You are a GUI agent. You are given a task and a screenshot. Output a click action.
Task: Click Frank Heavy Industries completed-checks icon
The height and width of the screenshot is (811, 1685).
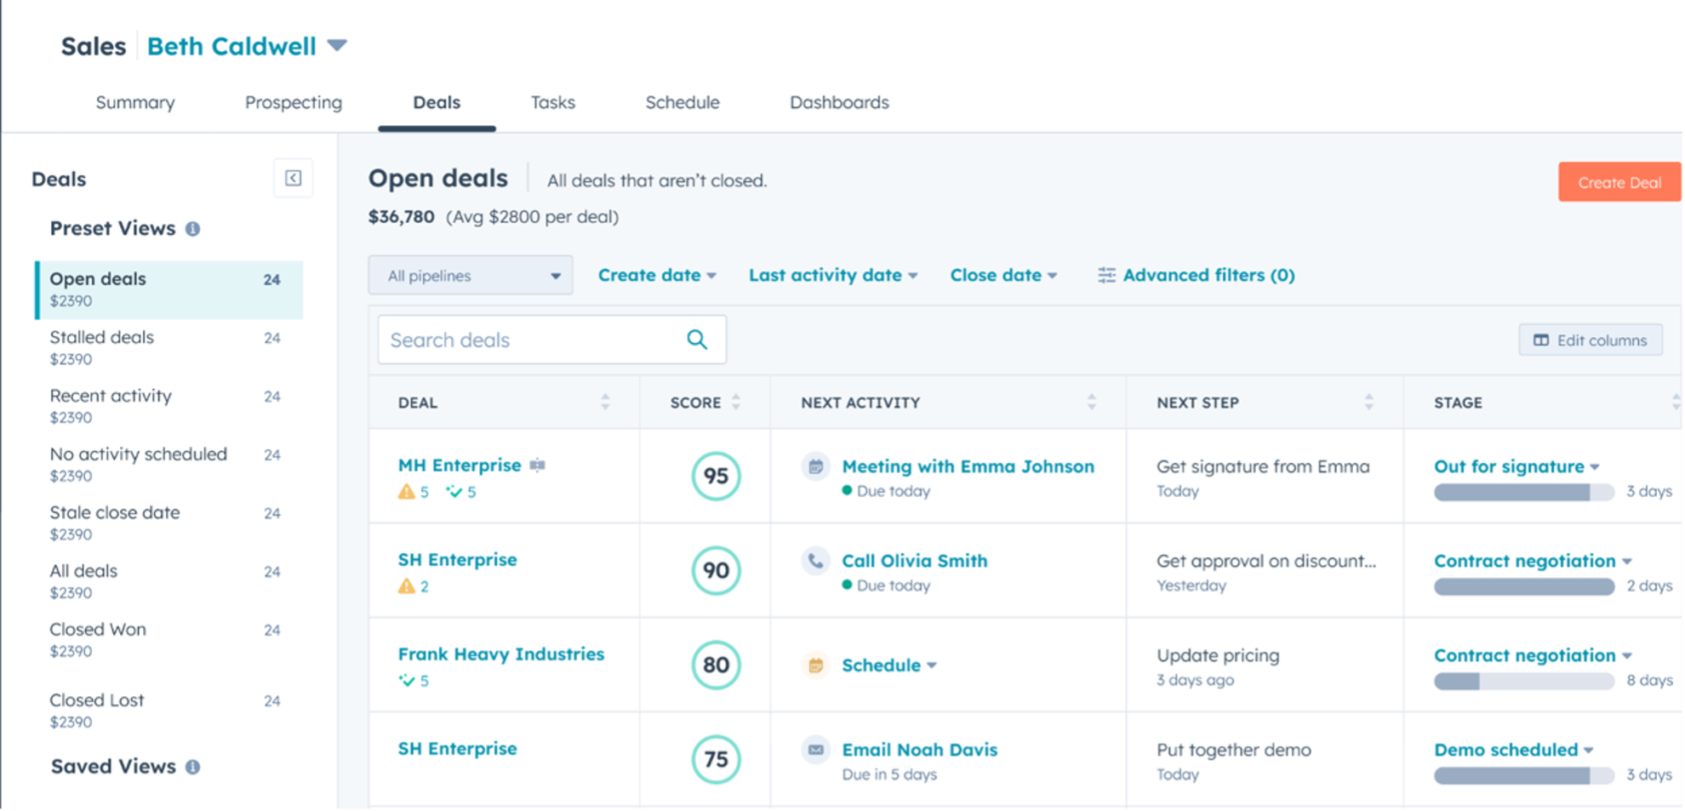pyautogui.click(x=407, y=680)
